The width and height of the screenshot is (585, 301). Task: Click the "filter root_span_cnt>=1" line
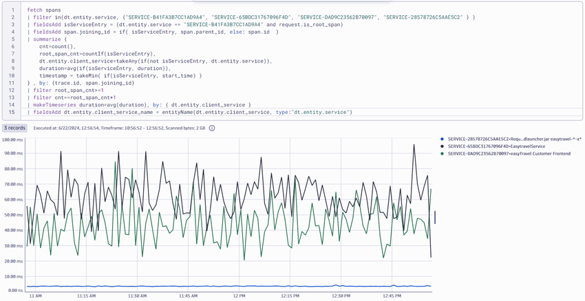tap(65, 90)
